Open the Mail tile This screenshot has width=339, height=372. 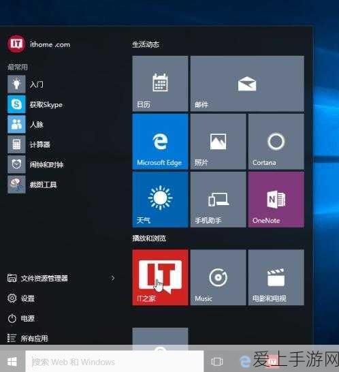(x=247, y=84)
